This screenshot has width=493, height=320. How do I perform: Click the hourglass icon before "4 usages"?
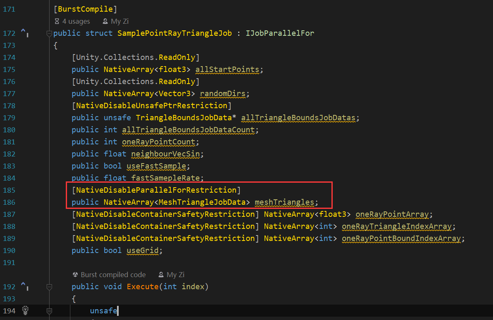tap(56, 21)
